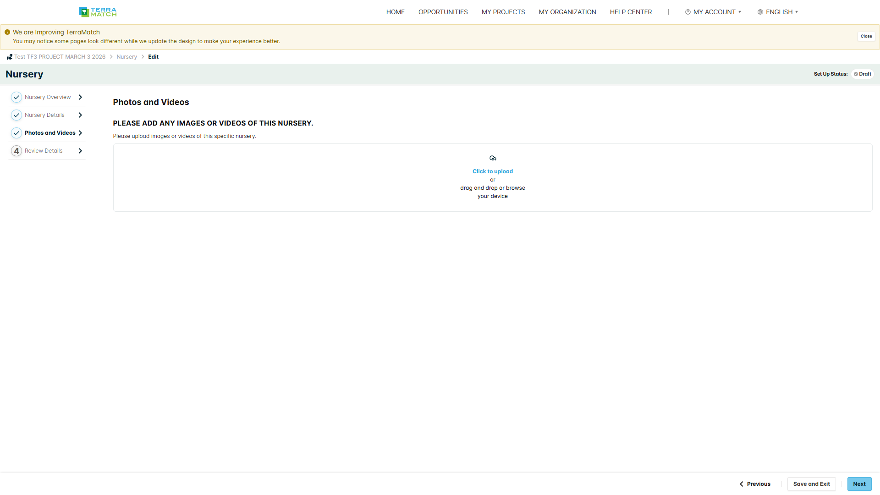Click the Click to upload link
The width and height of the screenshot is (880, 495).
[x=493, y=171]
